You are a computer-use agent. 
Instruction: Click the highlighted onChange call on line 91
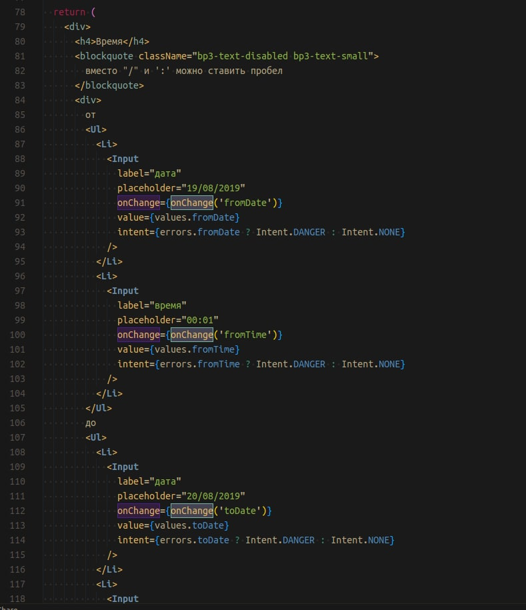(192, 203)
